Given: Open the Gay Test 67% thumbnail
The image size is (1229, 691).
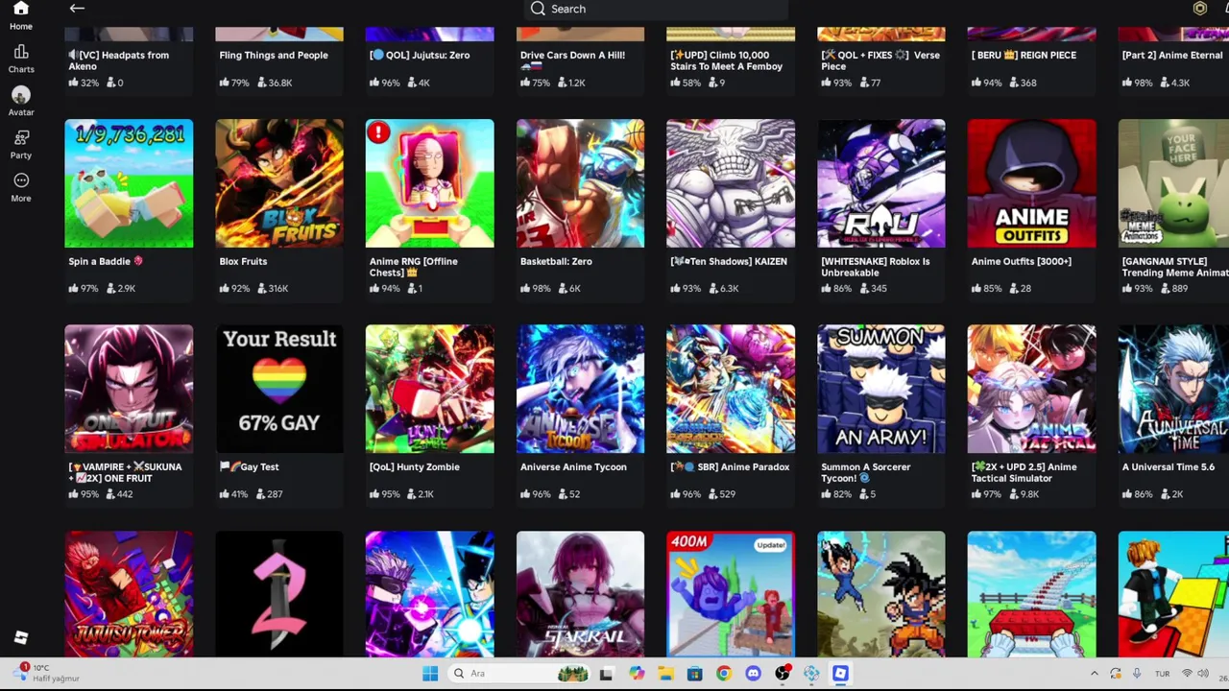Looking at the screenshot, I should coord(279,389).
